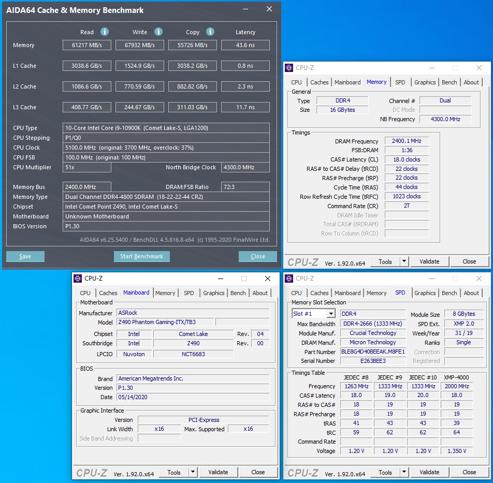Expand the Slot #1 memory slot combo box
This screenshot has height=483, width=493.
[x=331, y=314]
